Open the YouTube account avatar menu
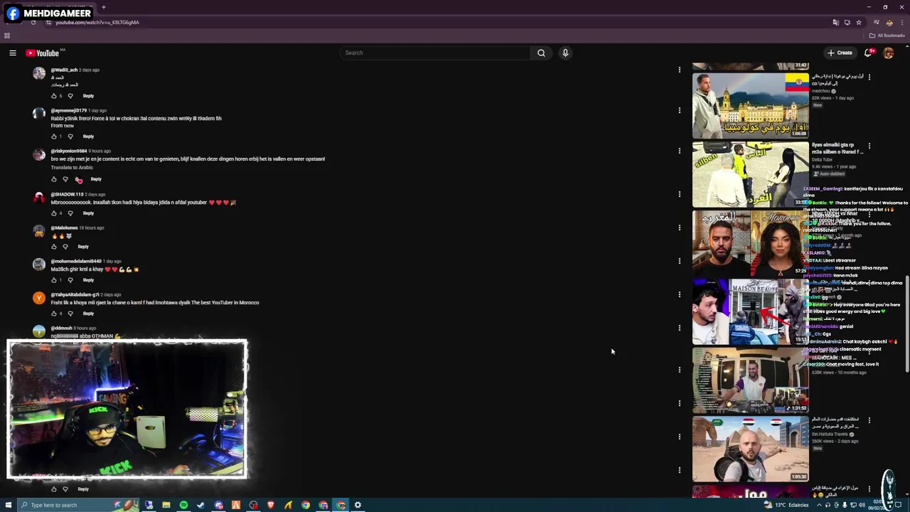The image size is (910, 512). tap(888, 53)
